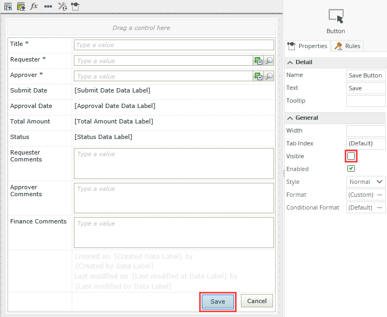
Task: Select the Submit Date Data Label
Action: [x=112, y=90]
